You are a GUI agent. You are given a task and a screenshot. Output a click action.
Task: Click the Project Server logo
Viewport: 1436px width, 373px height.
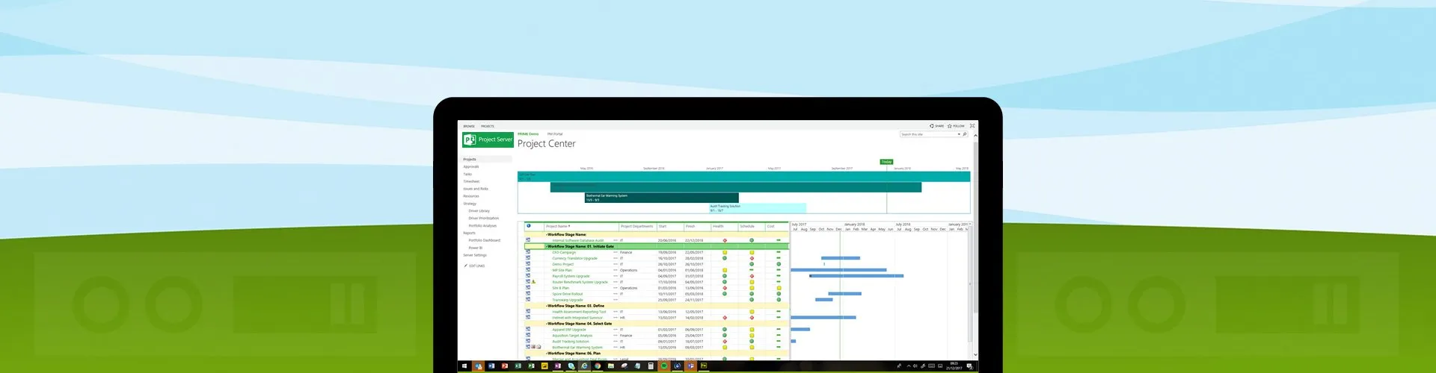click(488, 140)
